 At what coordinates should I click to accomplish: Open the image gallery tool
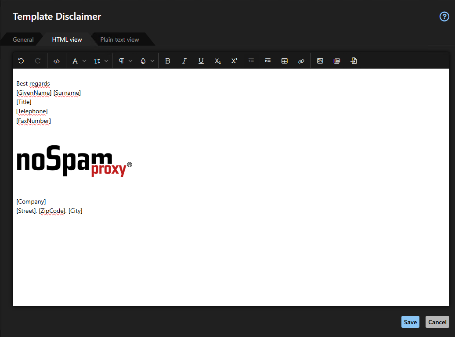337,61
